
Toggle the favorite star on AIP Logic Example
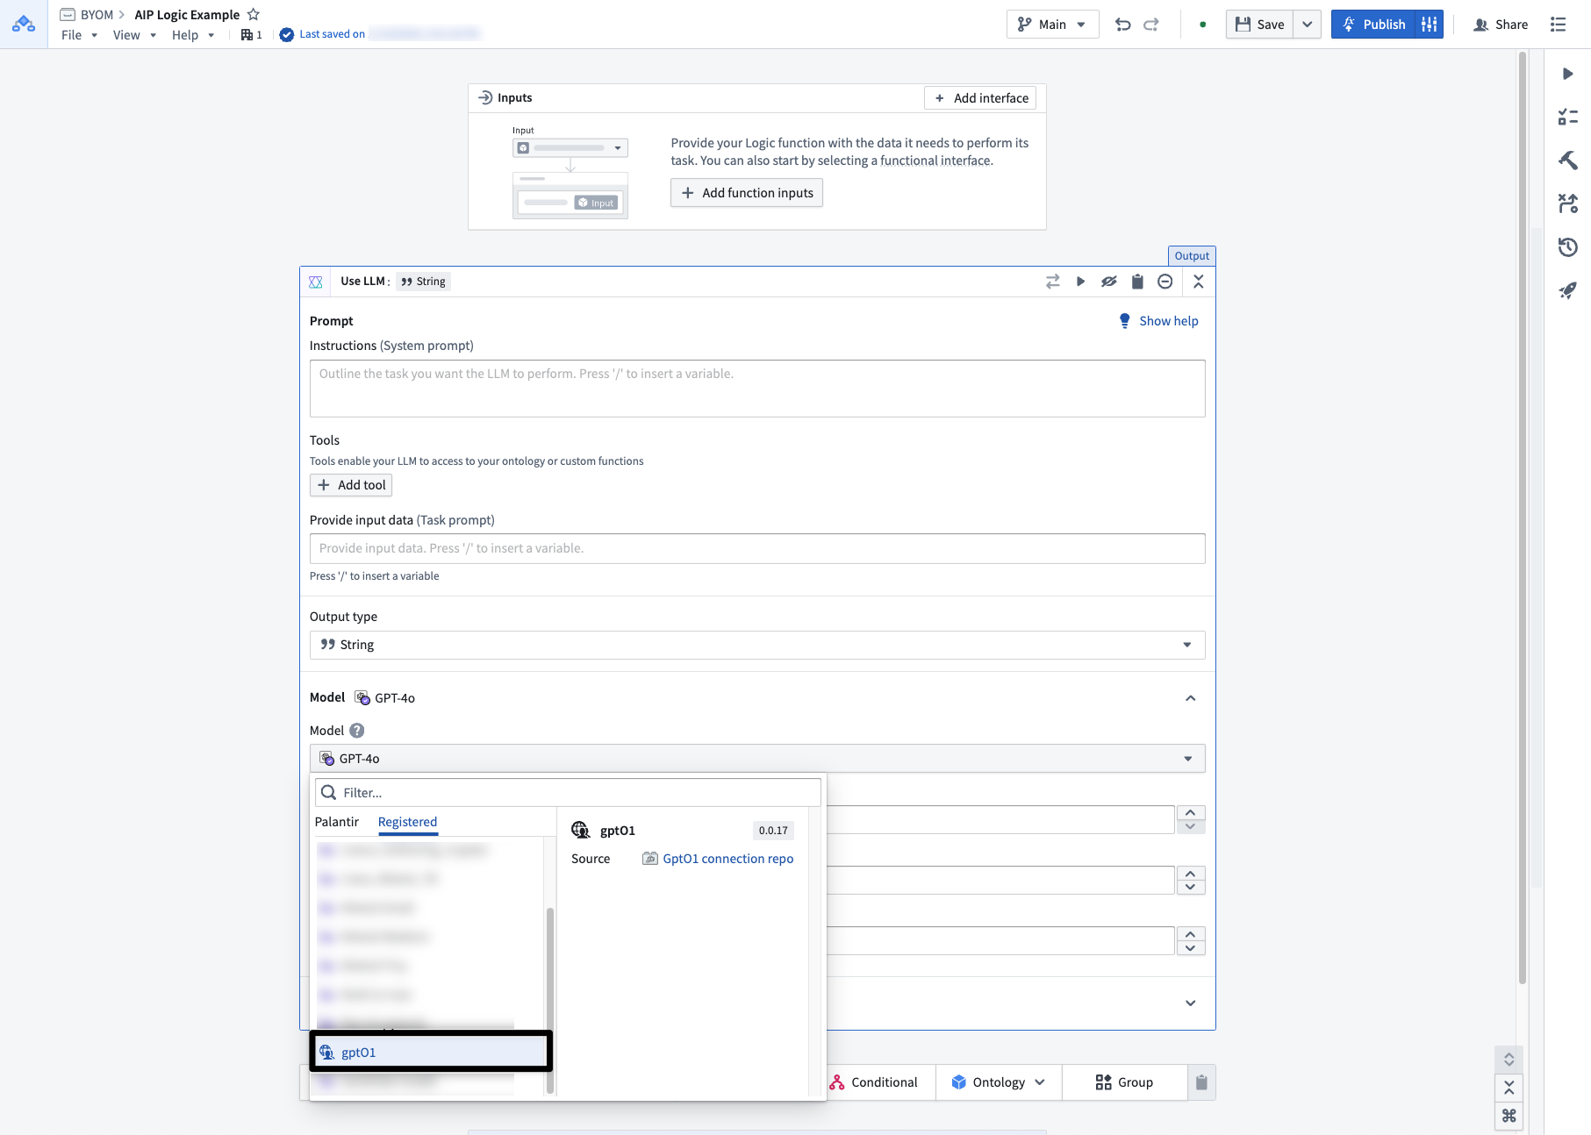254,14
